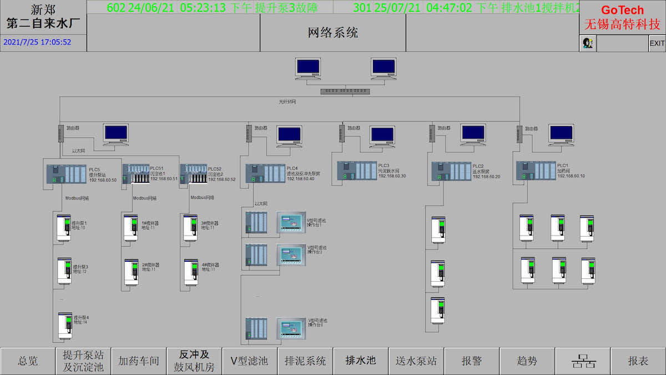
Task: Click the user login icon beside EXIT
Action: pyautogui.click(x=588, y=43)
